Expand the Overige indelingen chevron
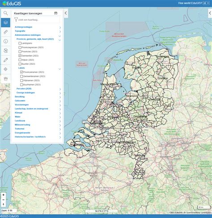Screen dimensions: 212x218 60,93
